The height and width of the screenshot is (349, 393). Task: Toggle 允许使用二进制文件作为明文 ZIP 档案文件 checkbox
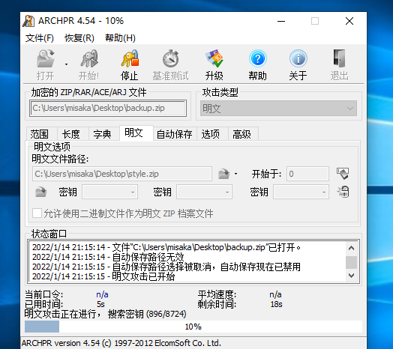click(x=37, y=213)
